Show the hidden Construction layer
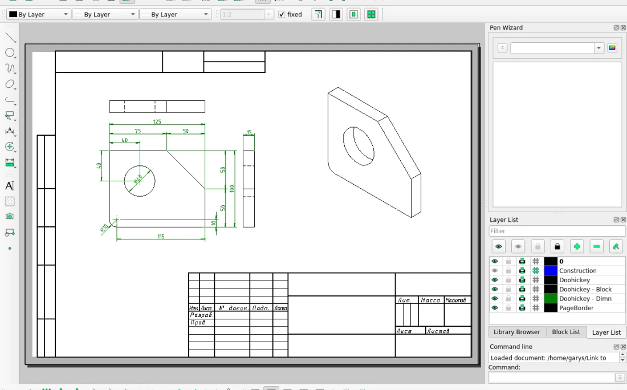The height and width of the screenshot is (390, 627). click(x=495, y=271)
